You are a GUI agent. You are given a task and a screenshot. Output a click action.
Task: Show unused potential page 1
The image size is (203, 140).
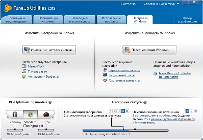pos(187,111)
